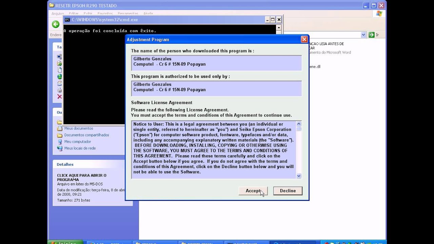Open the Favoritos menu in Explorer
This screenshot has height=244, width=434.
(105, 14)
